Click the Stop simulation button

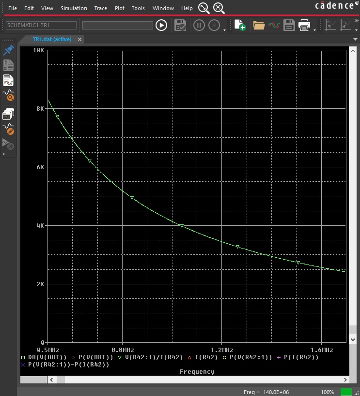[214, 25]
